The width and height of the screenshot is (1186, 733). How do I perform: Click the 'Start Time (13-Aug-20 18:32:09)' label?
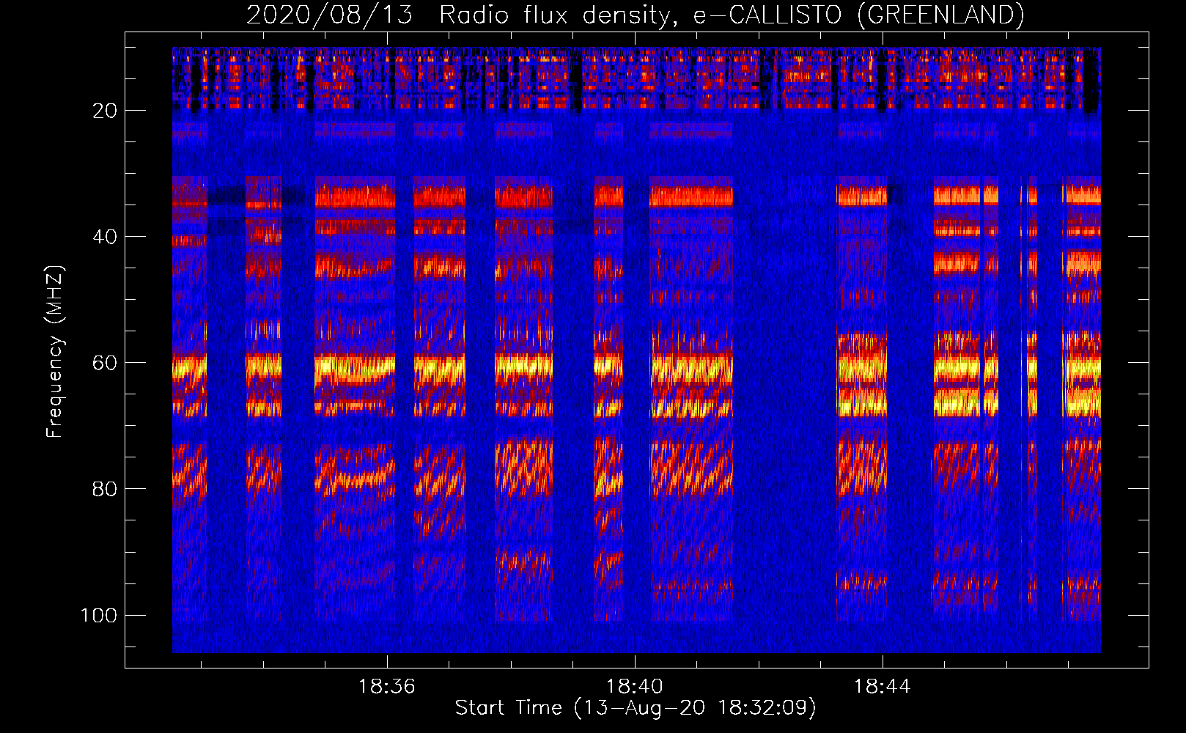pos(635,708)
